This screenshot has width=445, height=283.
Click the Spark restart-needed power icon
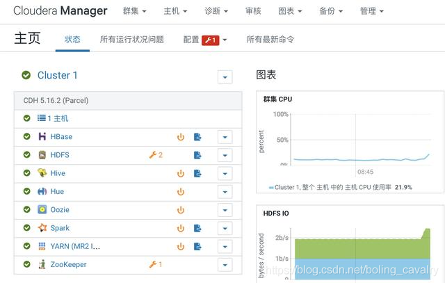[181, 228]
